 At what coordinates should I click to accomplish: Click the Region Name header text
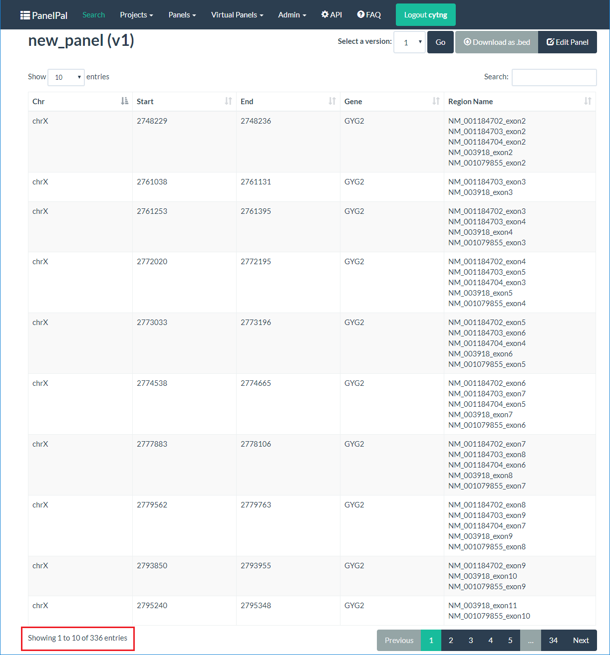click(470, 101)
